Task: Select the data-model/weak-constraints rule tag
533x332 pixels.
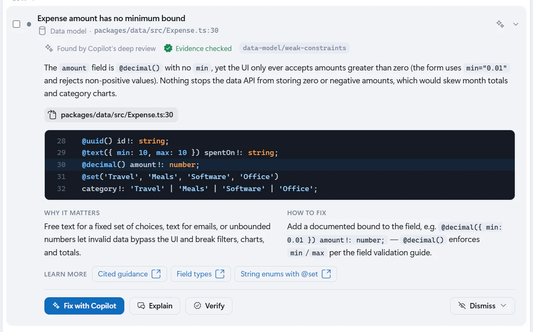Action: pyautogui.click(x=294, y=48)
